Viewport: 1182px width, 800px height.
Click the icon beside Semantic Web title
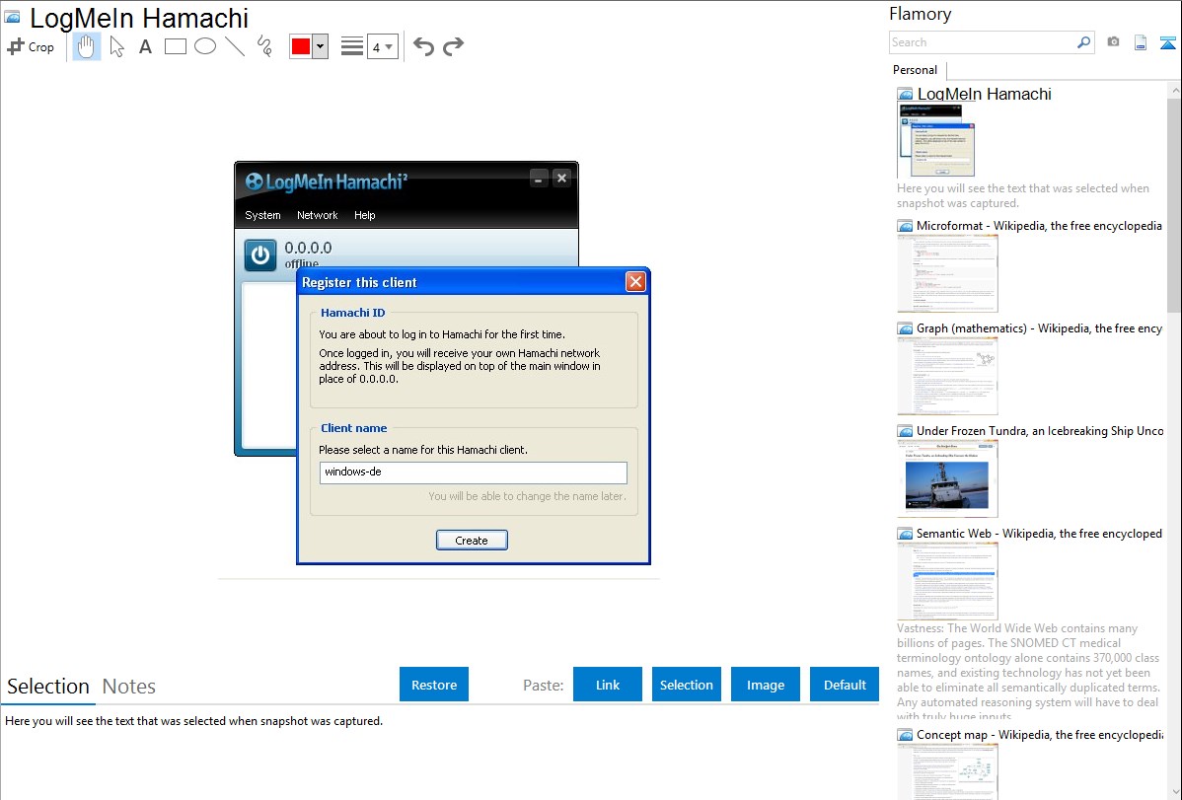click(905, 534)
